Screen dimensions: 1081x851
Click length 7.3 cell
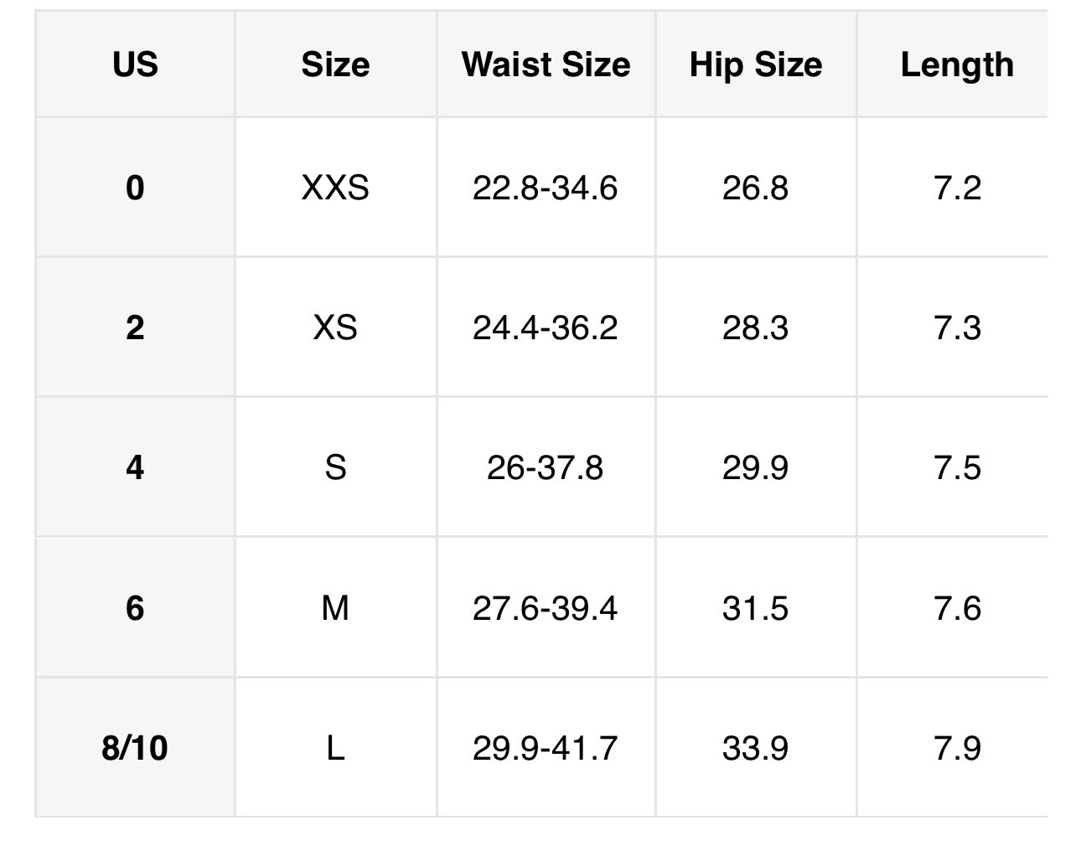(957, 328)
